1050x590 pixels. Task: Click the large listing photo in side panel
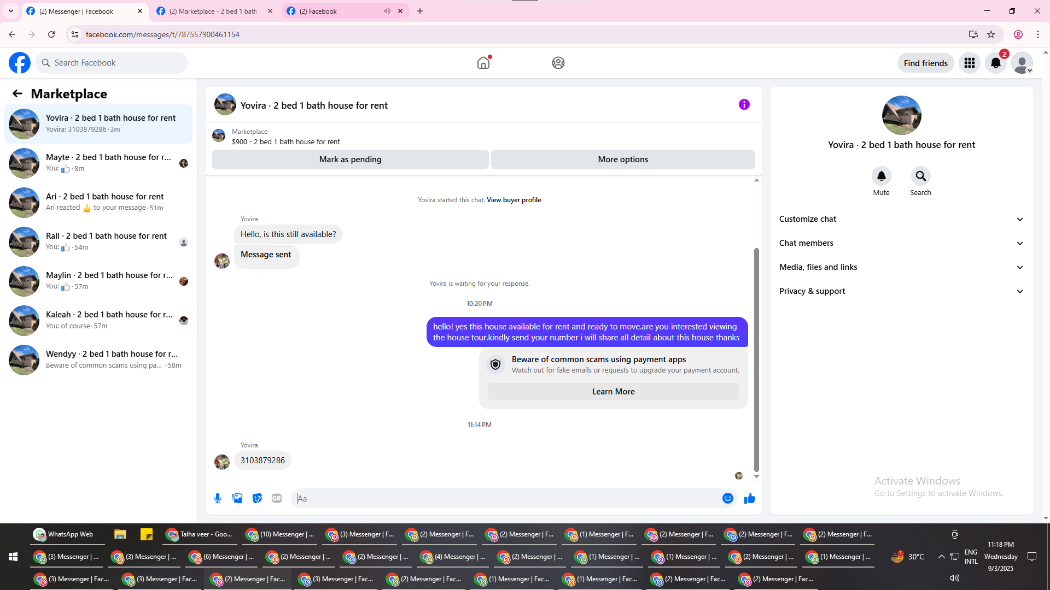pos(902,115)
